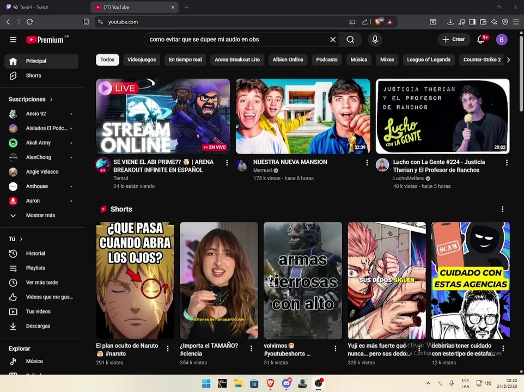The width and height of the screenshot is (524, 392).
Task: Open the YouTube hamburger guide menu
Action: pyautogui.click(x=13, y=40)
